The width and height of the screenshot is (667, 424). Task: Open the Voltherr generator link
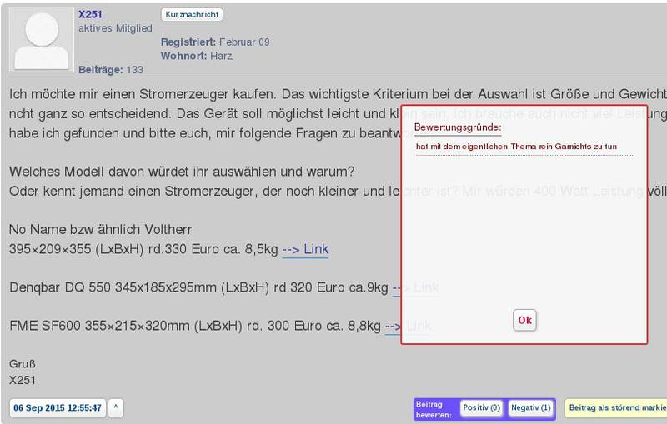click(305, 249)
